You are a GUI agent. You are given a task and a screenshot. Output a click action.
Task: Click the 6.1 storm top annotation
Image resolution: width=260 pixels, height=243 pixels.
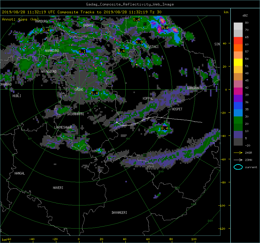(x=82, y=51)
